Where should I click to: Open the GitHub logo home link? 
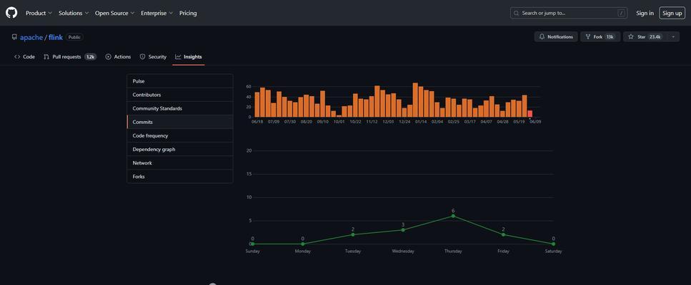(11, 13)
